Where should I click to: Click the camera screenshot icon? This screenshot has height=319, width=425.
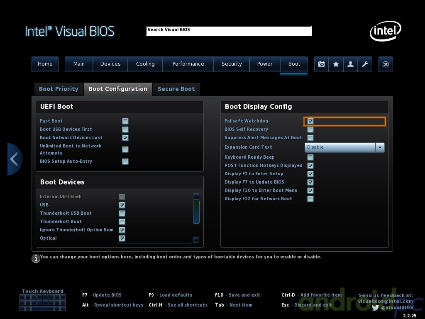321,64
